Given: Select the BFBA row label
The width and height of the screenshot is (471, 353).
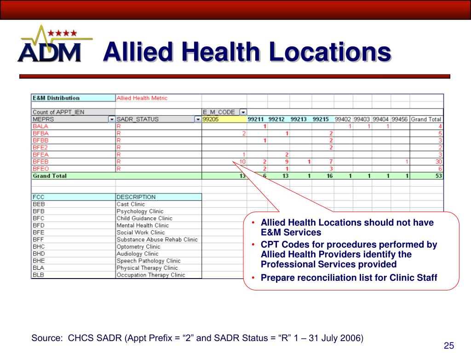Looking at the screenshot, I should pos(73,133).
